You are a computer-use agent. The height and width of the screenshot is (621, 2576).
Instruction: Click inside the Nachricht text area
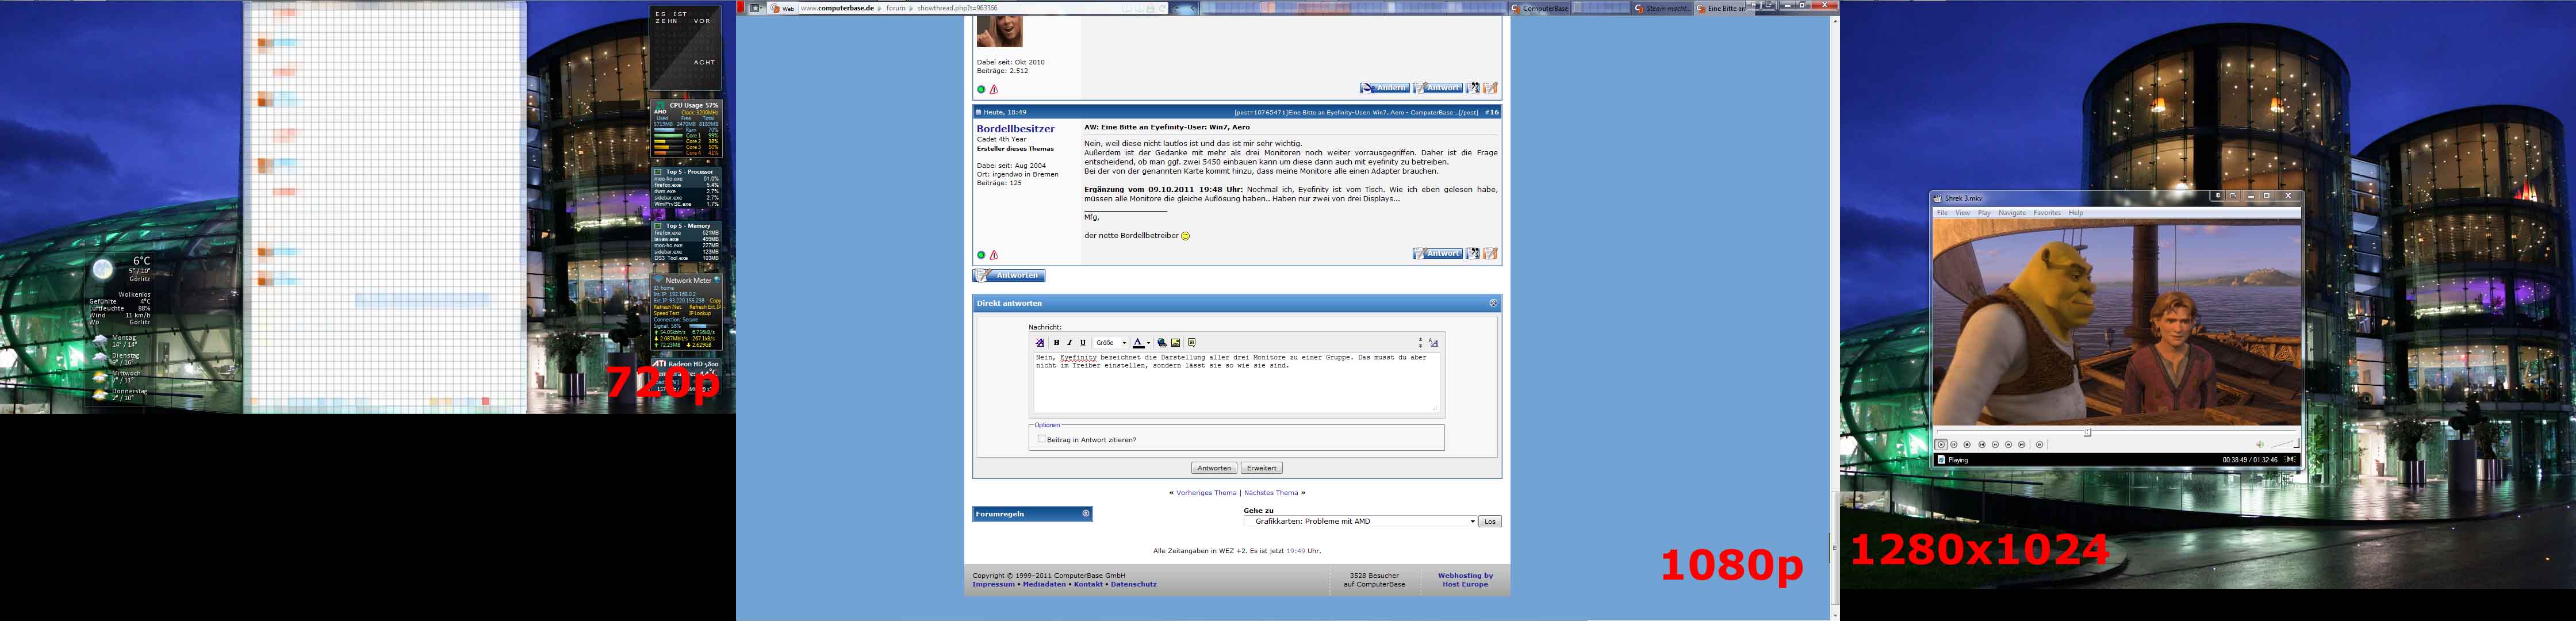(x=1236, y=390)
